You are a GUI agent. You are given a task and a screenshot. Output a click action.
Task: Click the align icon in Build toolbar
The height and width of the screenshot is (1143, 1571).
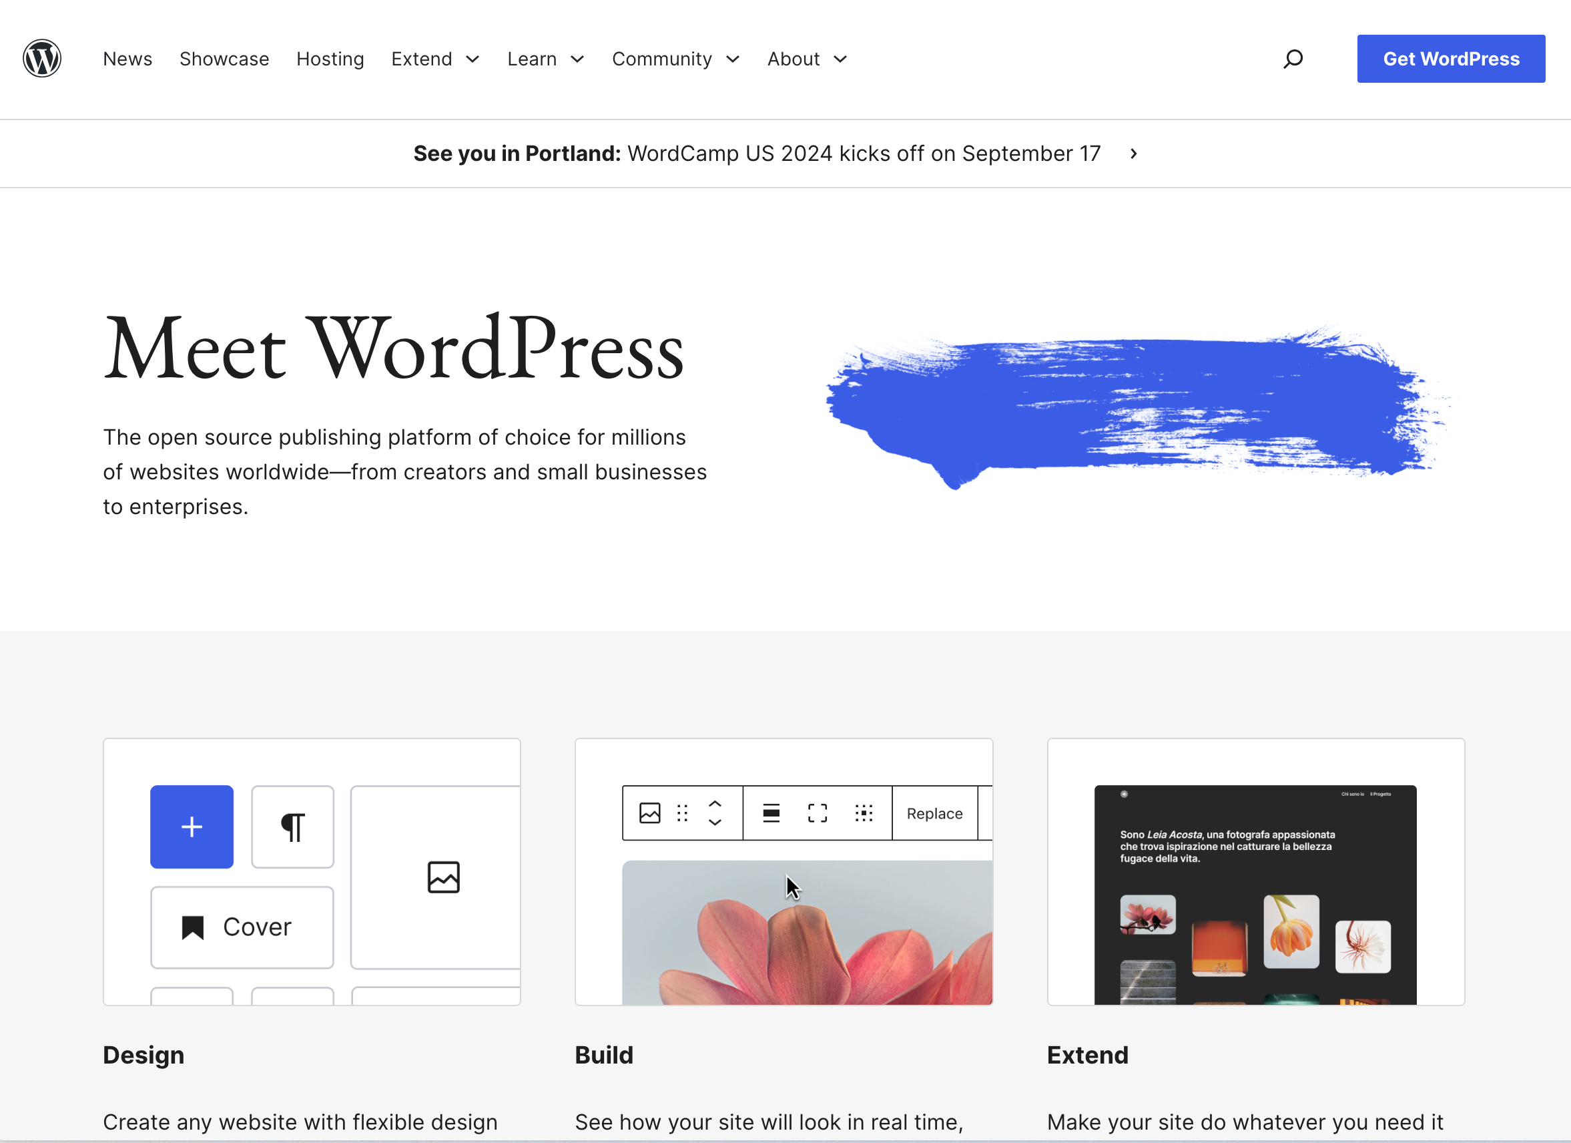point(771,813)
